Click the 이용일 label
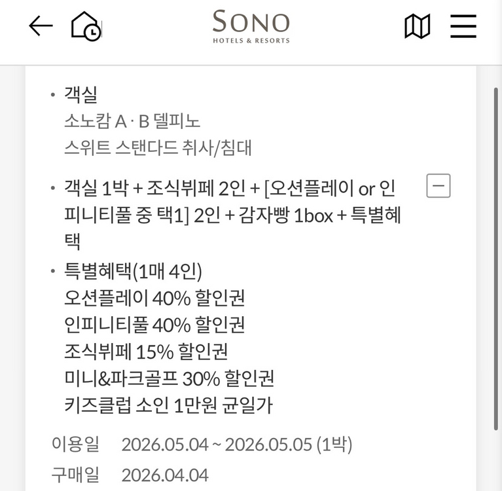 [75, 445]
